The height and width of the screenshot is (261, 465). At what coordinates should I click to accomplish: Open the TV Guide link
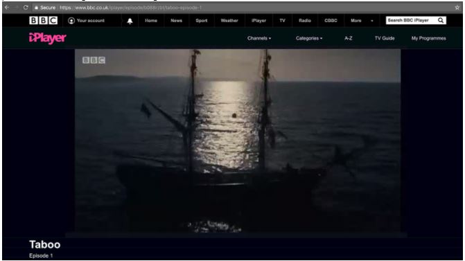pos(385,38)
